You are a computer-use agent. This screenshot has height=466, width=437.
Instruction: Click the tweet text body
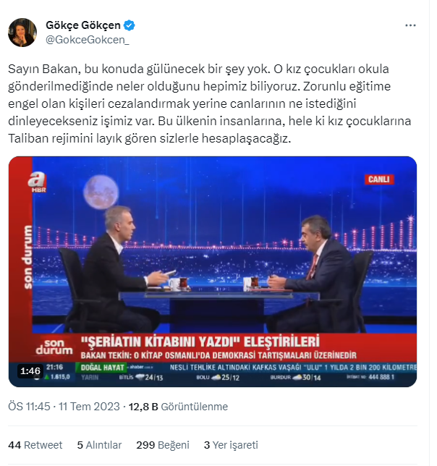pyautogui.click(x=209, y=103)
